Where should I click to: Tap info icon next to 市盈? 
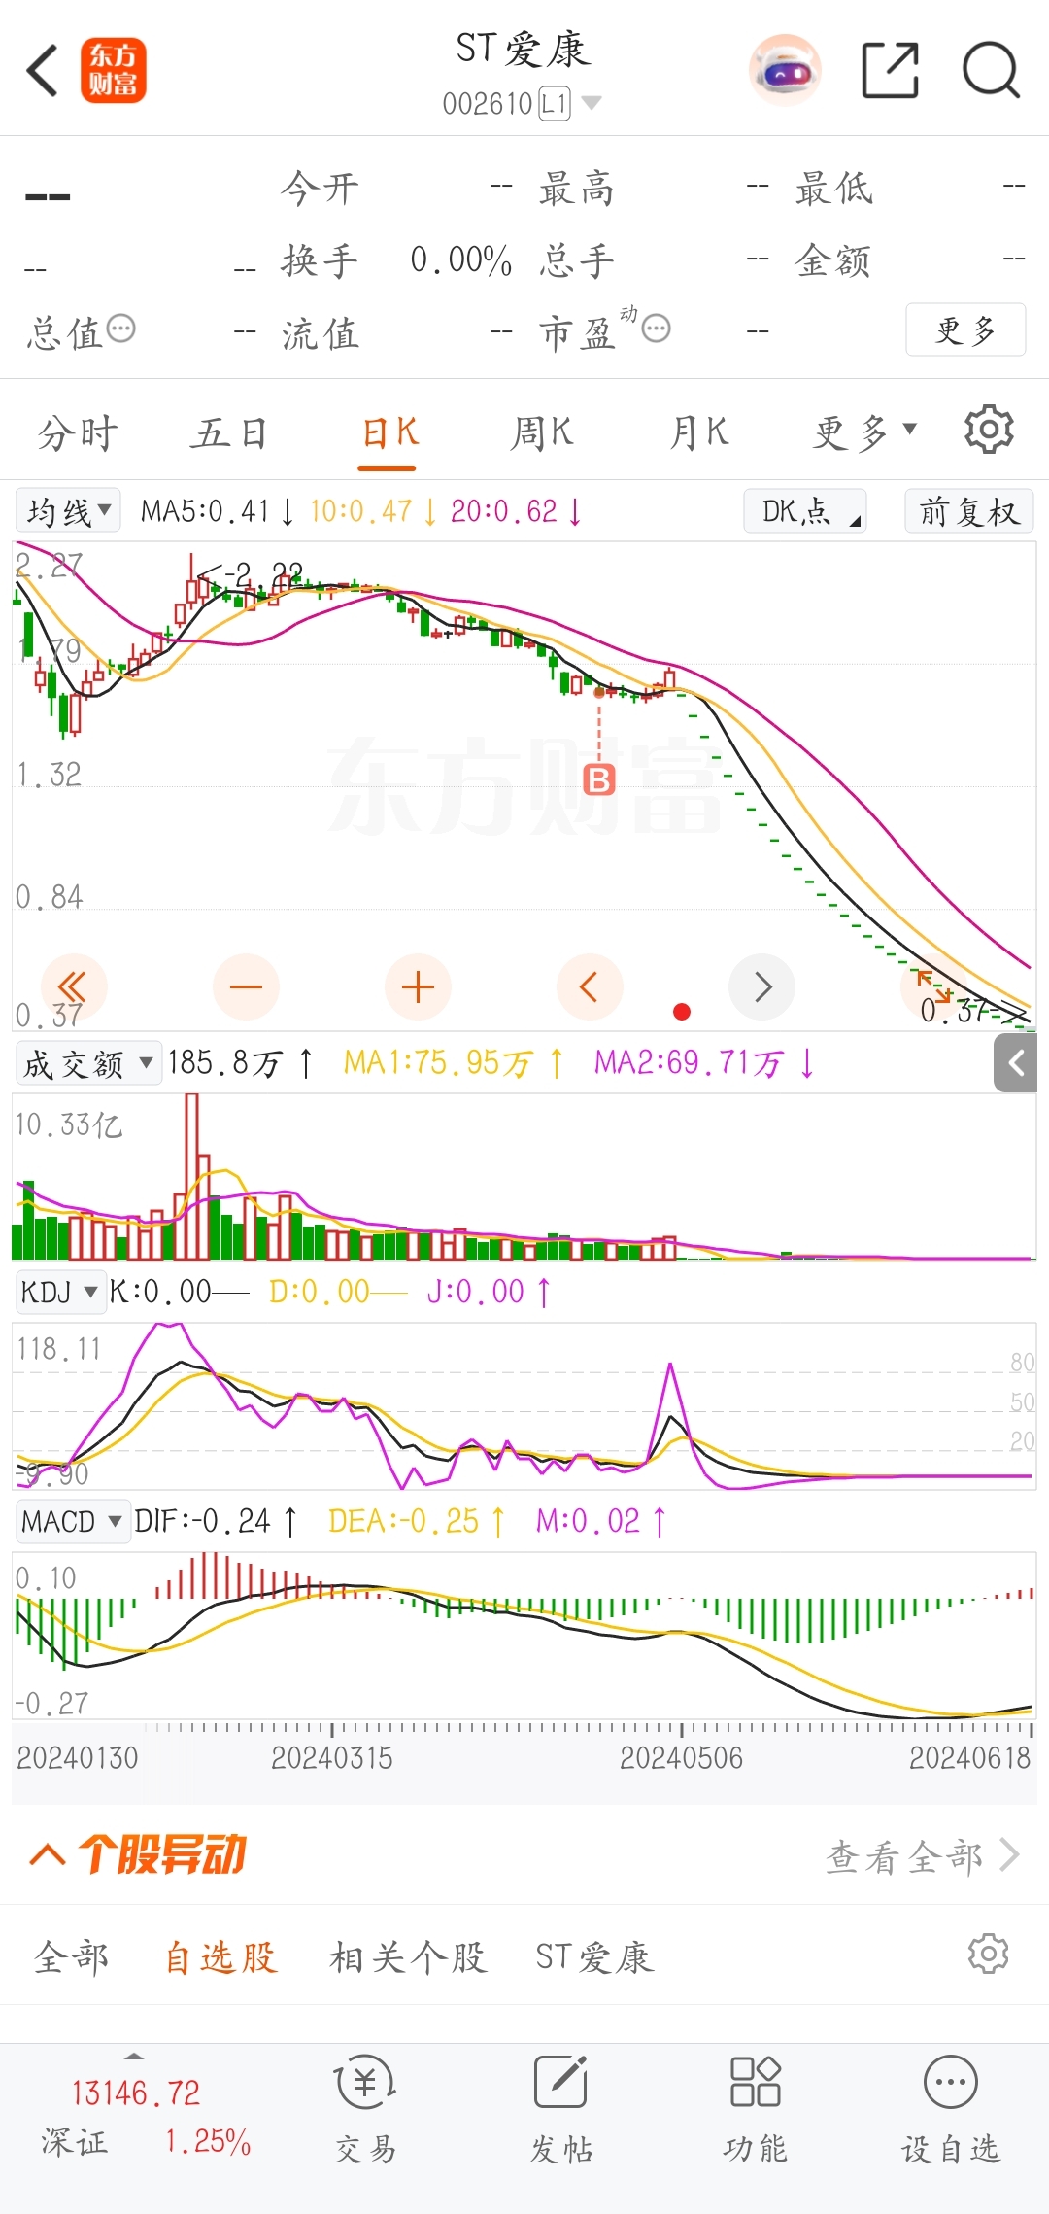[x=657, y=329]
